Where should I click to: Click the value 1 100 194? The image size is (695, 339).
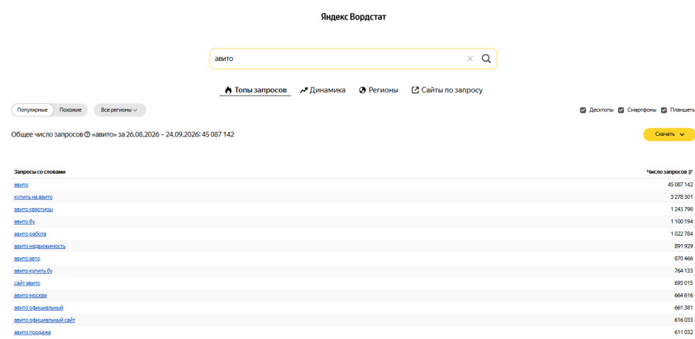click(682, 221)
